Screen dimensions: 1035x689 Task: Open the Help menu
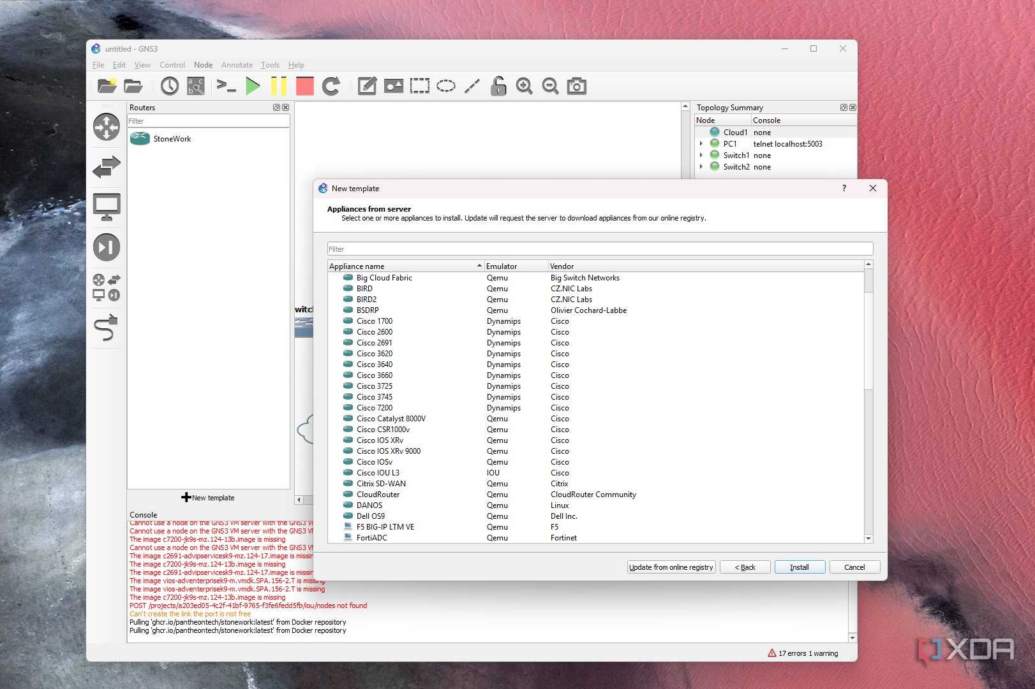click(296, 65)
